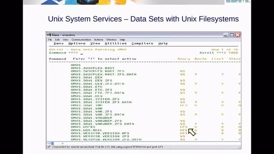This screenshot has width=274, height=154.
Task: Minimize the Class sysemvs window
Action: coord(226,35)
